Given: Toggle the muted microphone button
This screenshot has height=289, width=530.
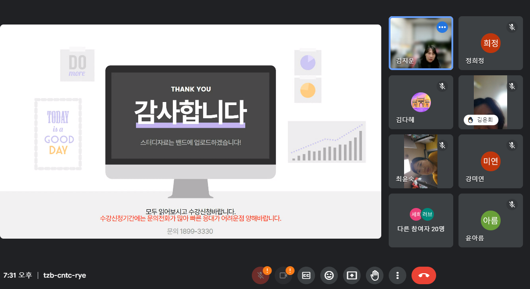Looking at the screenshot, I should point(260,275).
